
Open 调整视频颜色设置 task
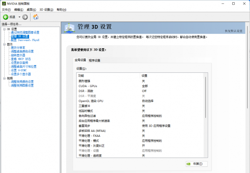click(22, 82)
